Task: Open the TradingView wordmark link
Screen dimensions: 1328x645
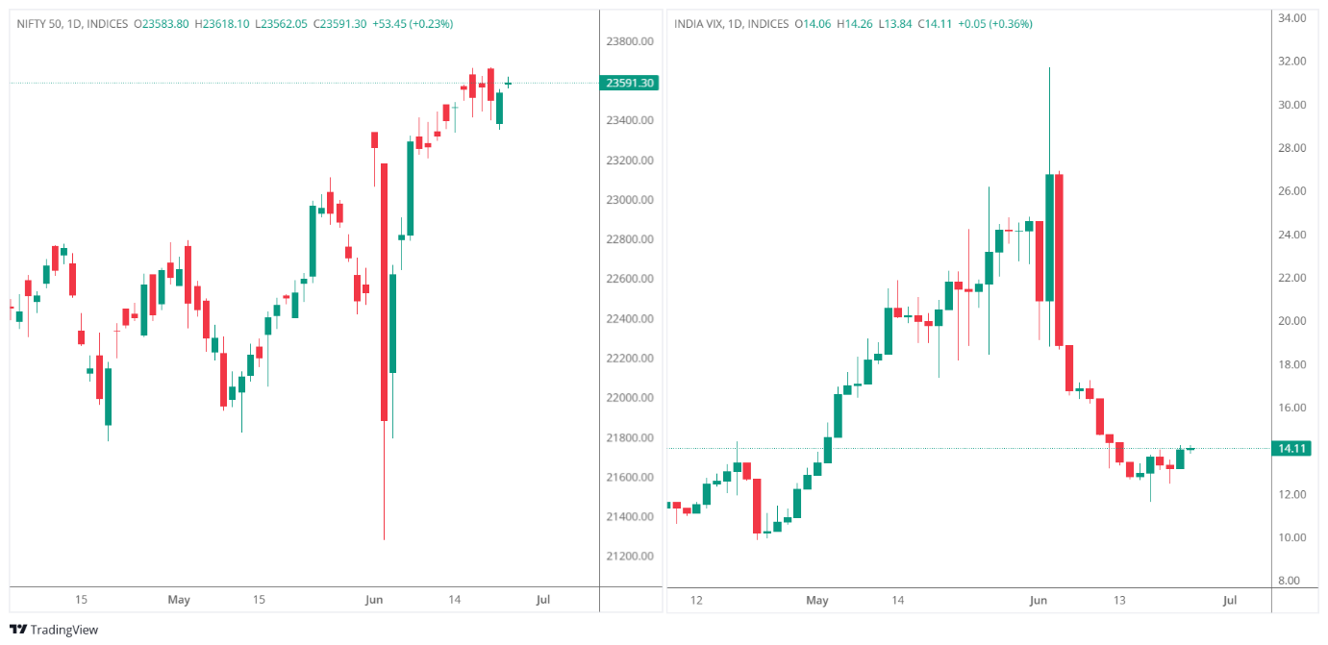Action: point(63,631)
